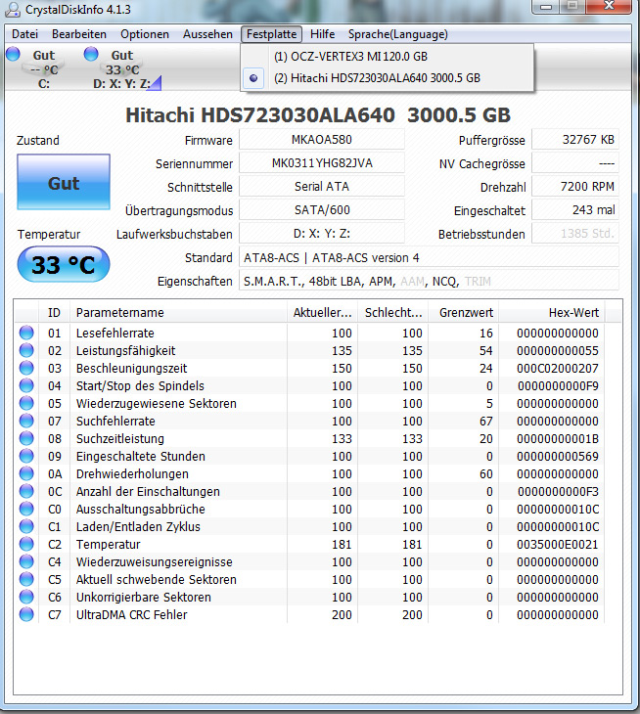Click the Zustand label

[38, 140]
